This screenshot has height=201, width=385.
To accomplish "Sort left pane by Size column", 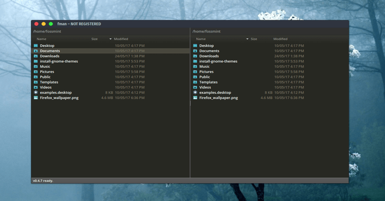I will (x=95, y=39).
